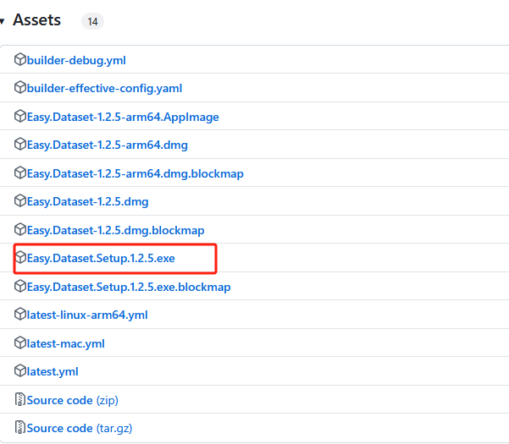Image resolution: width=509 pixels, height=444 pixels.
Task: Click the package icon beside builder-effective-config.yaml
Action: [x=20, y=87]
